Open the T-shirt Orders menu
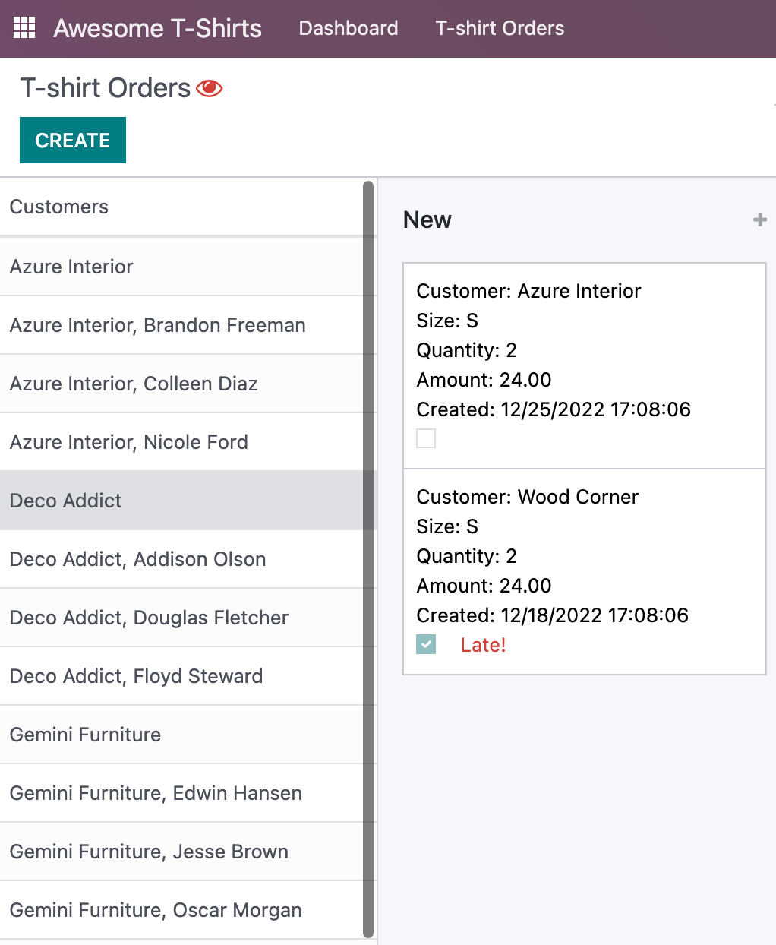The width and height of the screenshot is (776, 945). pyautogui.click(x=500, y=28)
